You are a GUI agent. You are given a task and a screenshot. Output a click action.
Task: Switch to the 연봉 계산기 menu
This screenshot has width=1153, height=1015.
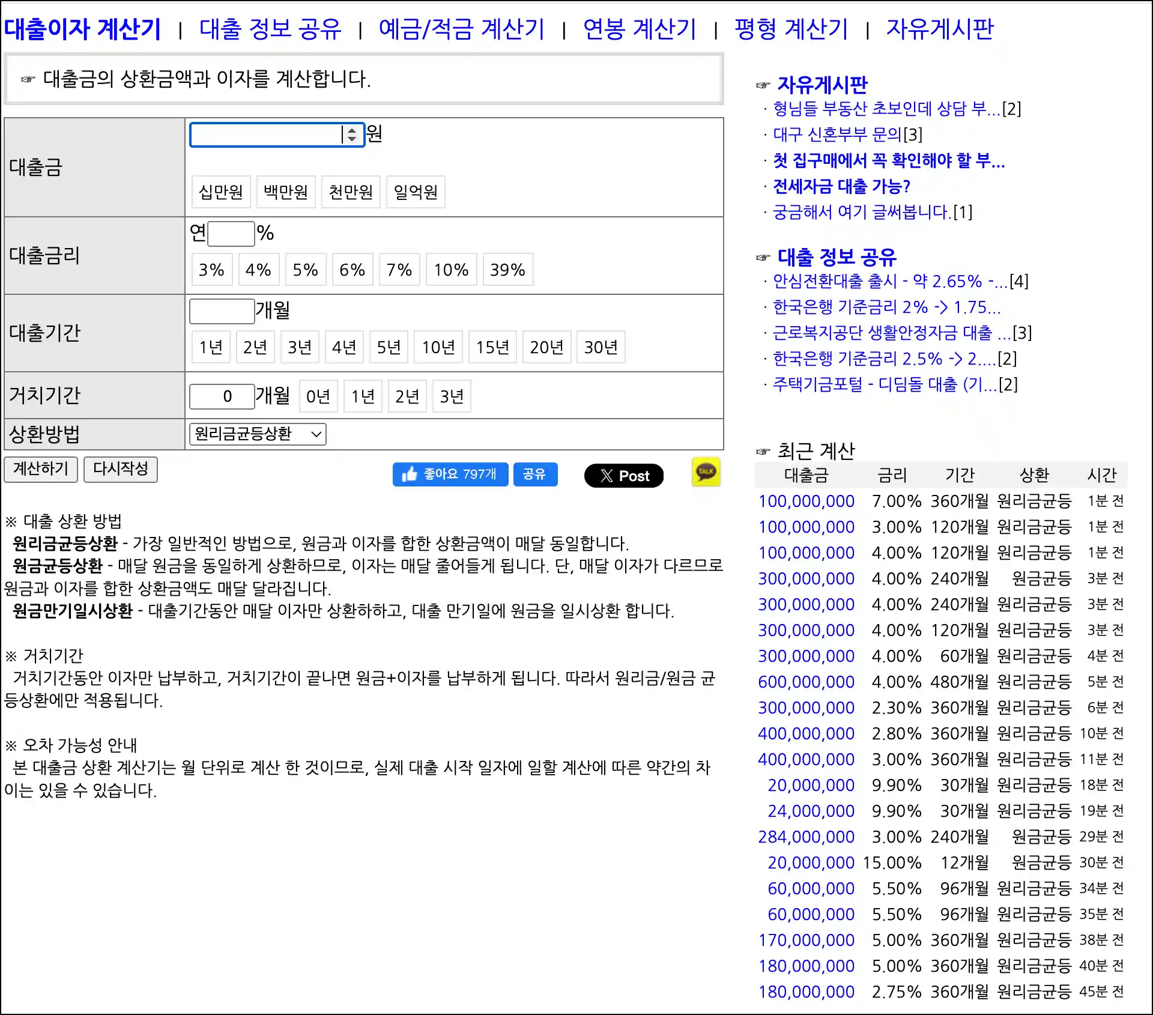[x=639, y=29]
